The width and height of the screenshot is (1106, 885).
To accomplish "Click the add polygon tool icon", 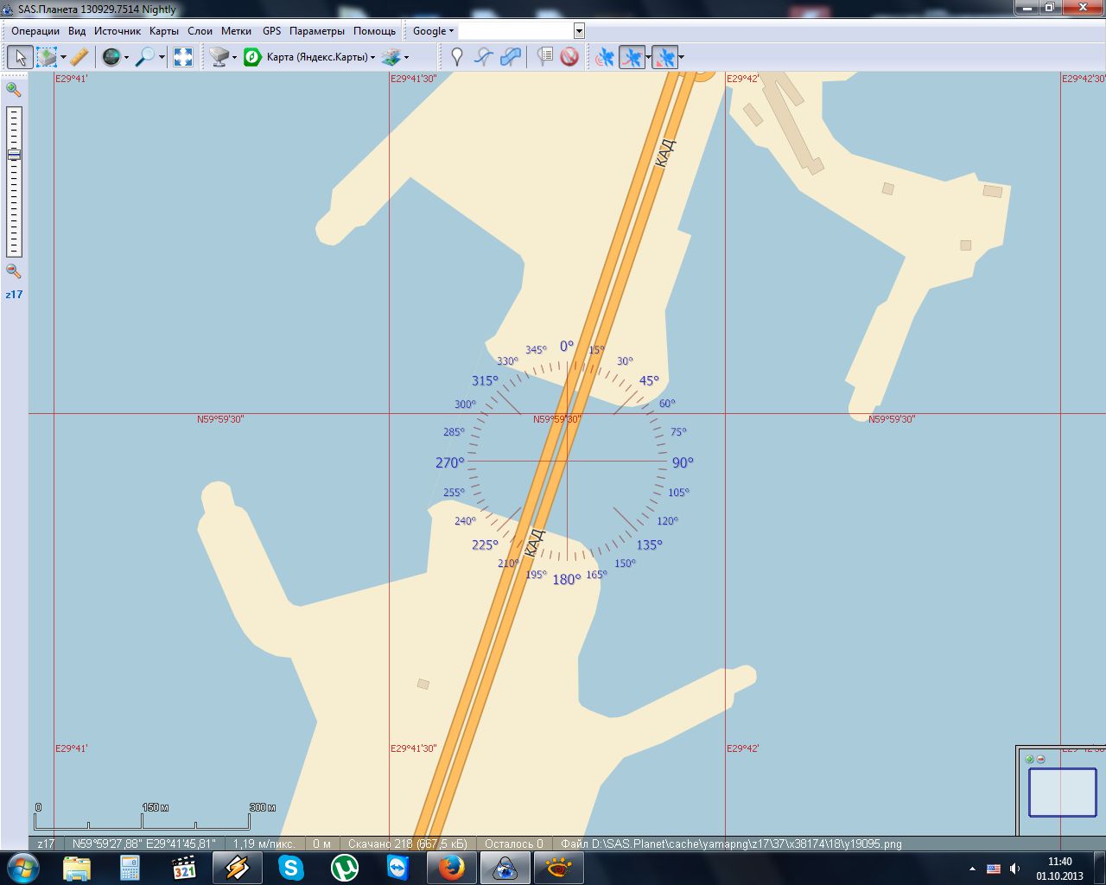I will (511, 58).
